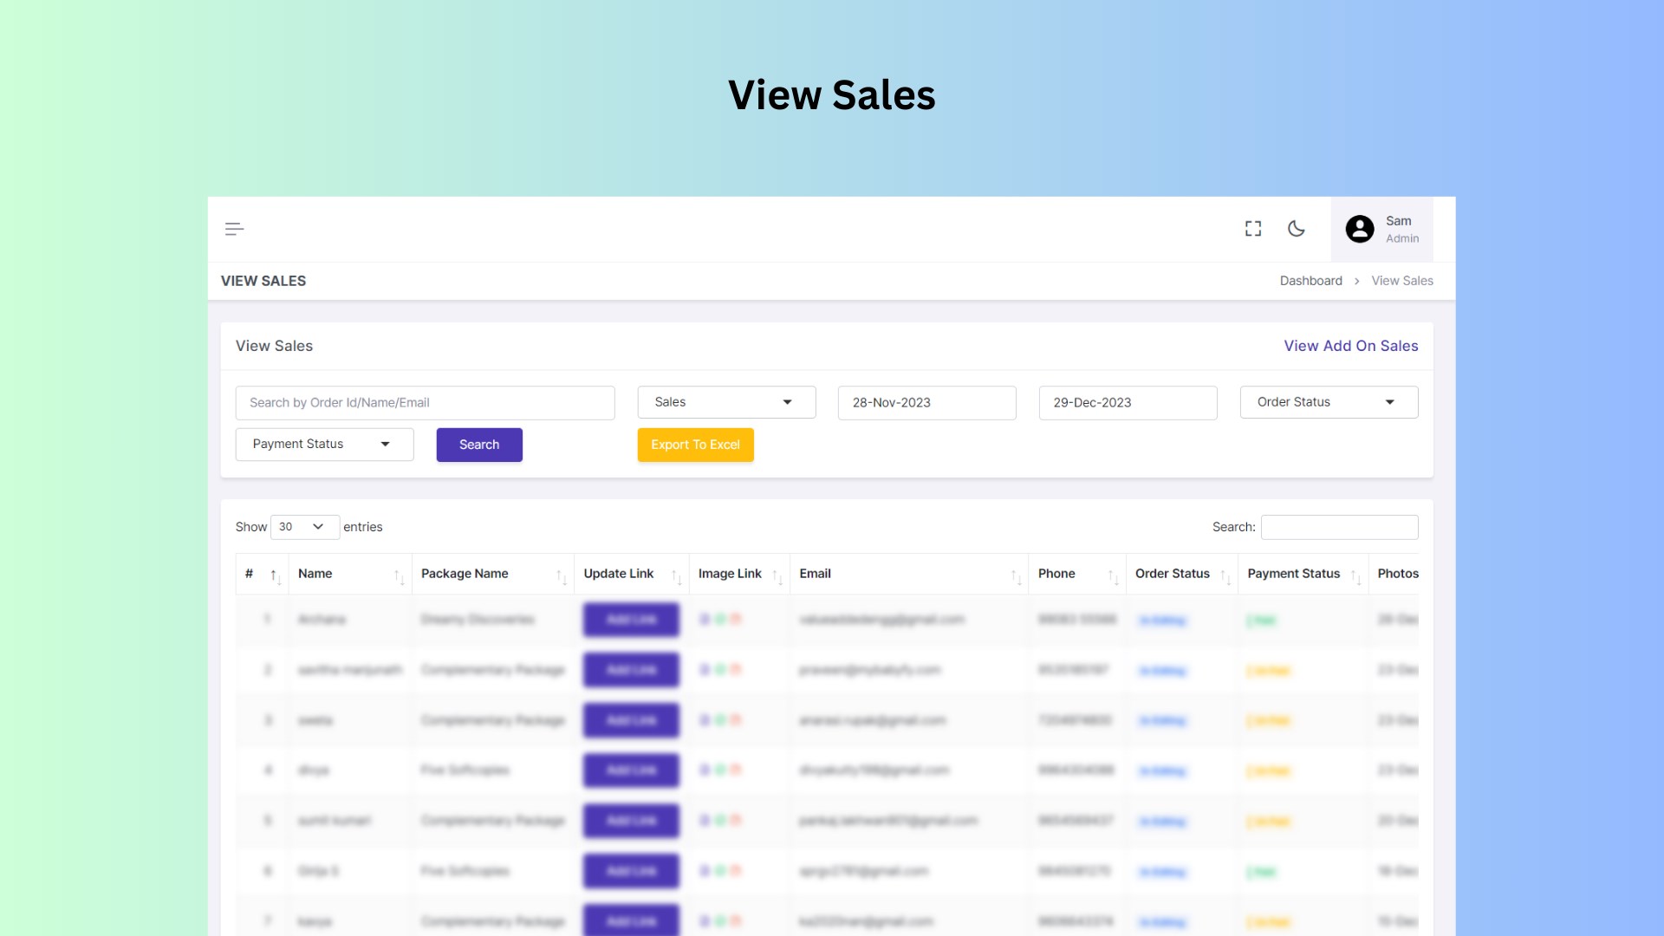Navigate to Dashboard via breadcrumb
This screenshot has width=1664, height=936.
[x=1311, y=280]
